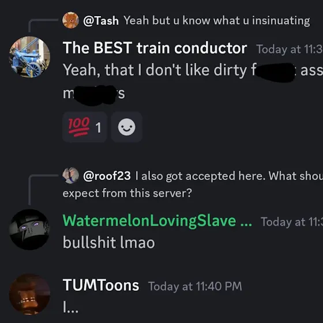Screen dimensions: 323x323
Task: Click the bullshit lmao message
Action: click(109, 242)
